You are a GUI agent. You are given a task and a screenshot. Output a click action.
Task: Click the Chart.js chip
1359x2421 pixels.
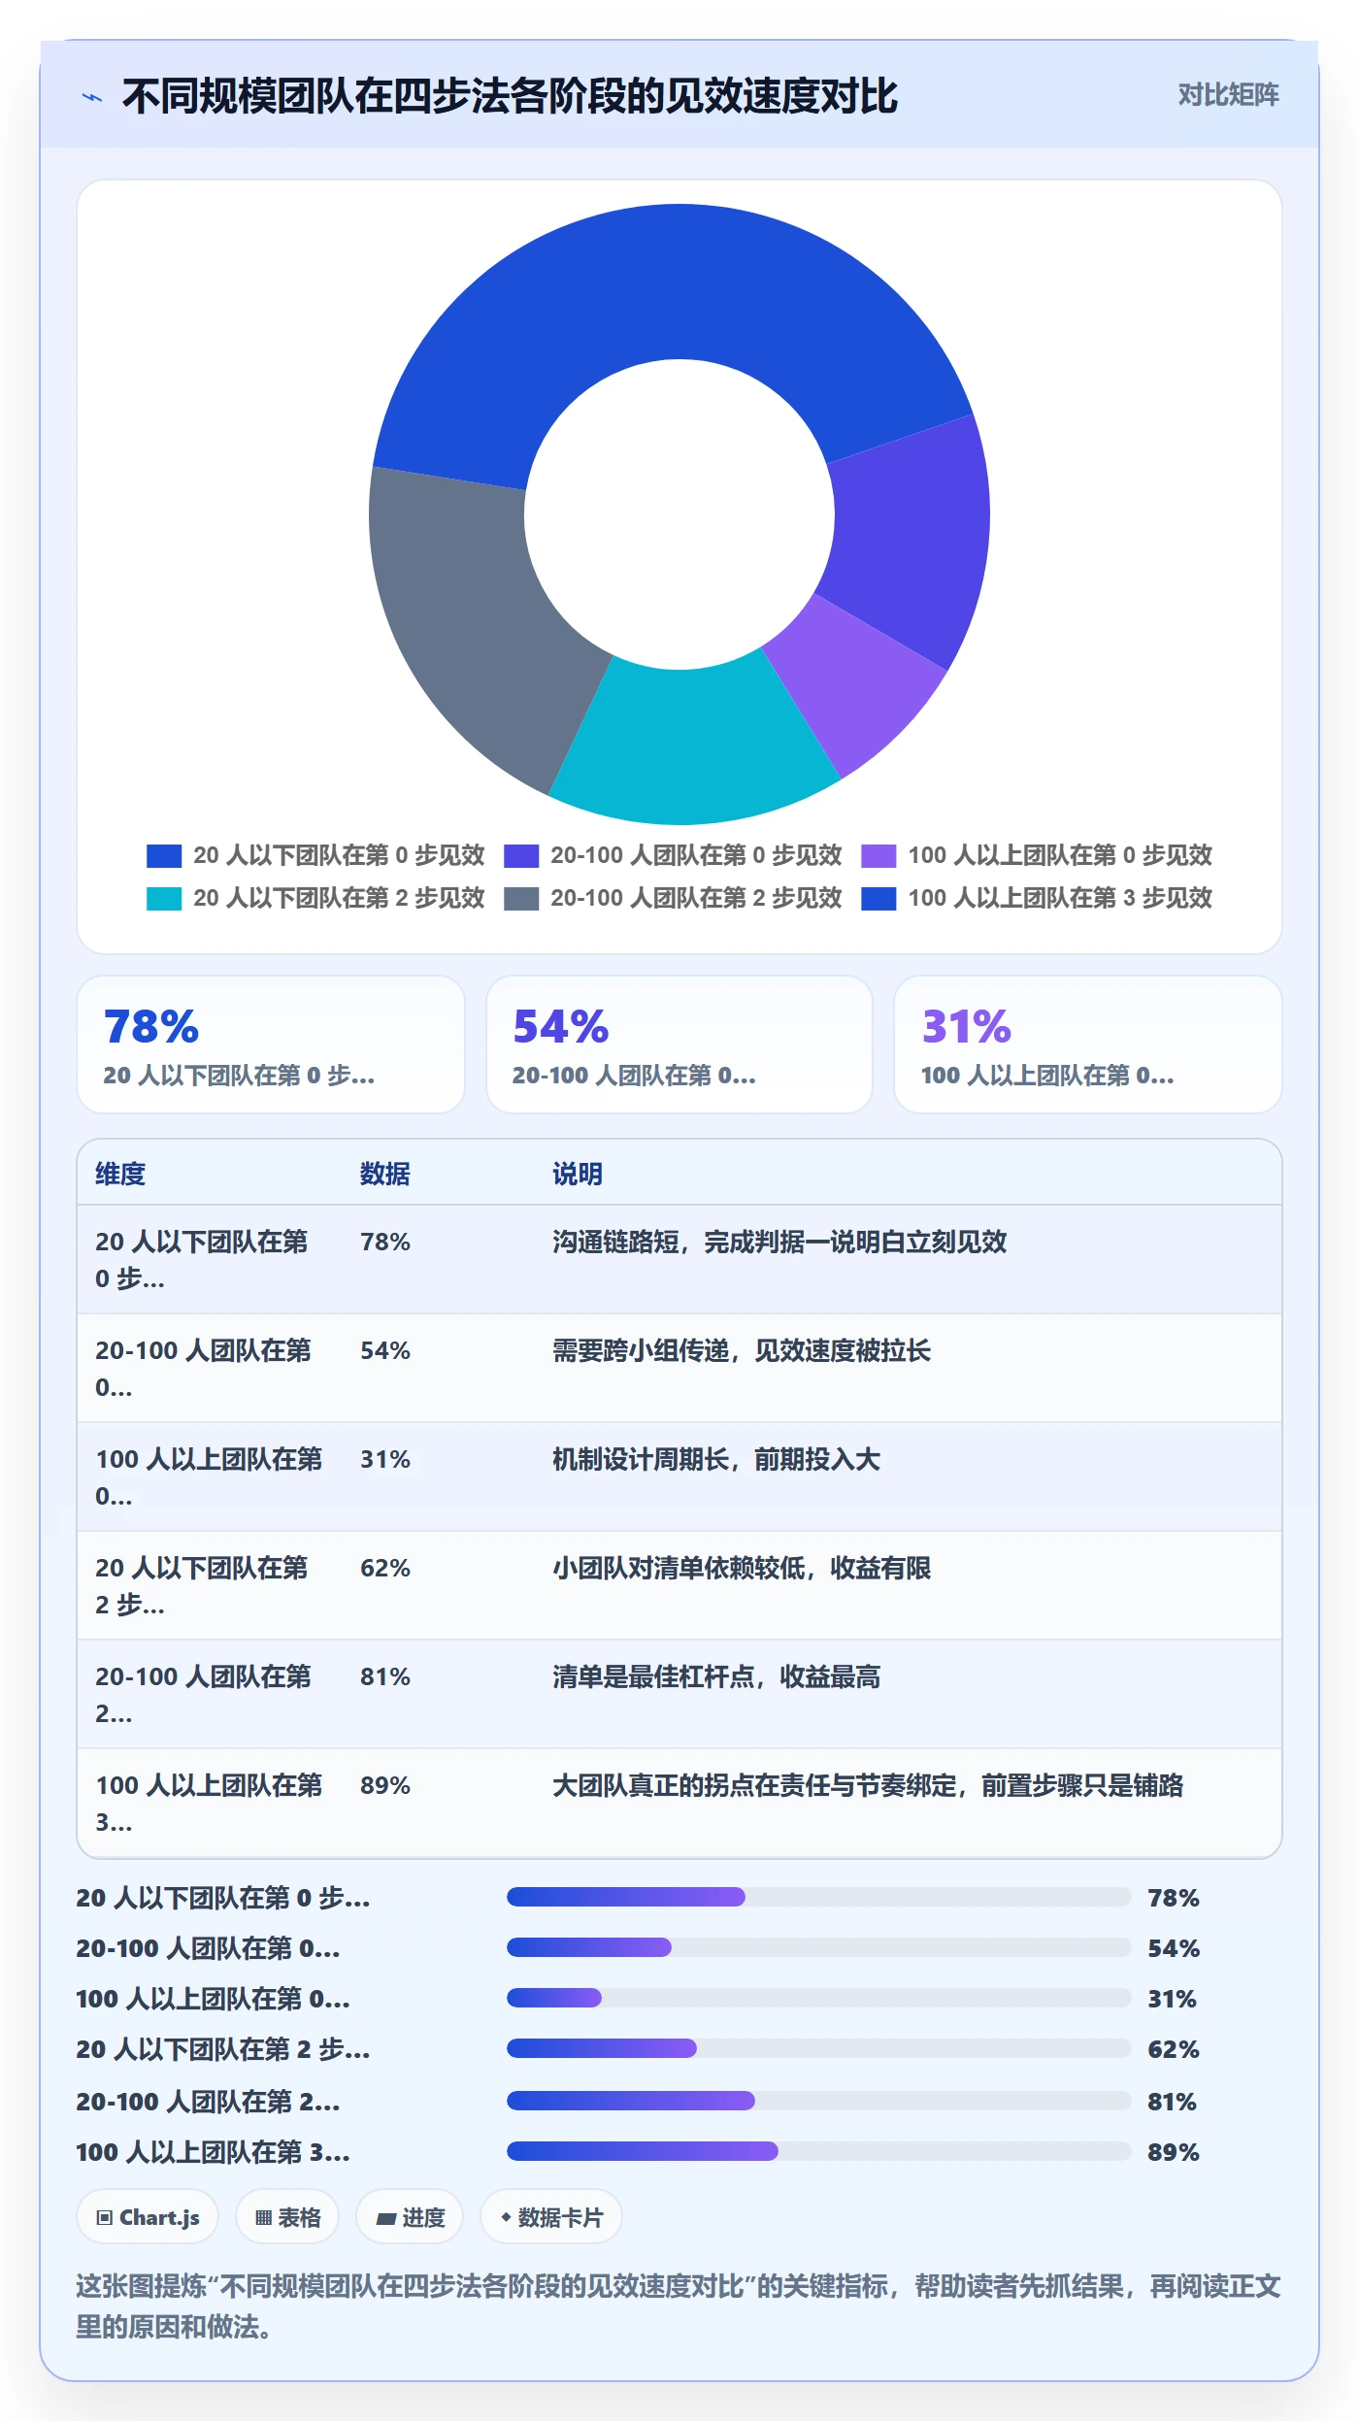click(x=148, y=2217)
